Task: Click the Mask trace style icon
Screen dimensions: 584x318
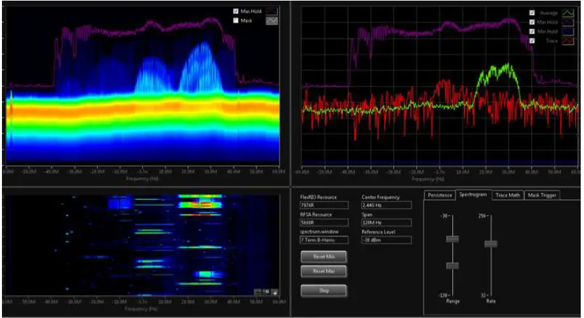Action: click(273, 21)
